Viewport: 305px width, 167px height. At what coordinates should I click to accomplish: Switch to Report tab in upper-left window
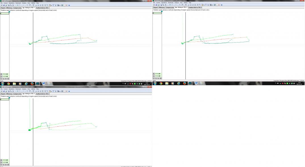[3, 8]
